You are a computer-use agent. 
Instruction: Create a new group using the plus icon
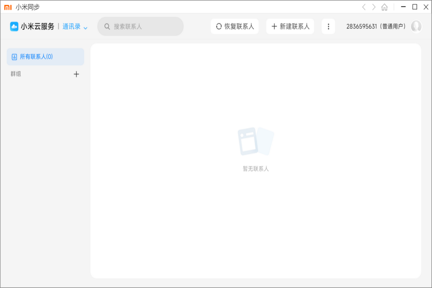(76, 74)
